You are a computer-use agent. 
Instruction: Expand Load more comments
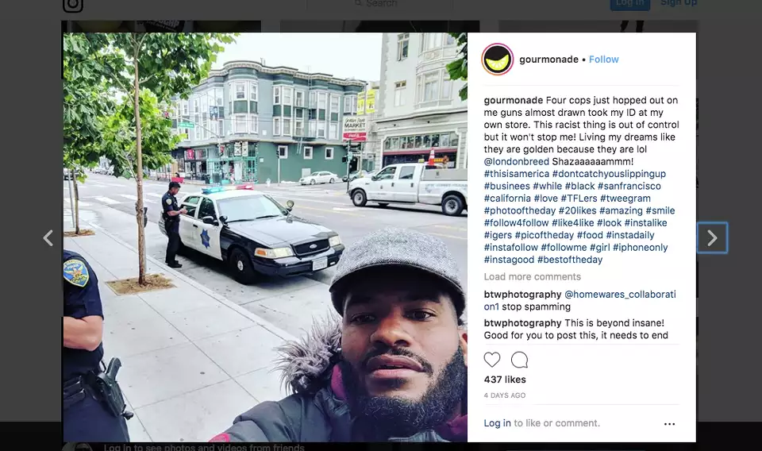tap(532, 276)
